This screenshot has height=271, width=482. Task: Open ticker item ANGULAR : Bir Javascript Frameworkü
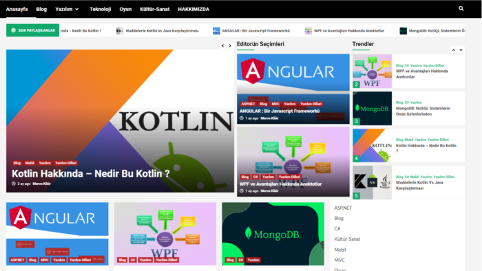coord(255,31)
